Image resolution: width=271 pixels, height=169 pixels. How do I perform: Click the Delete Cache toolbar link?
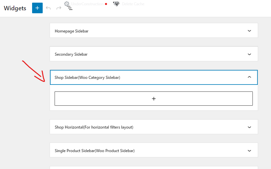click(x=133, y=4)
